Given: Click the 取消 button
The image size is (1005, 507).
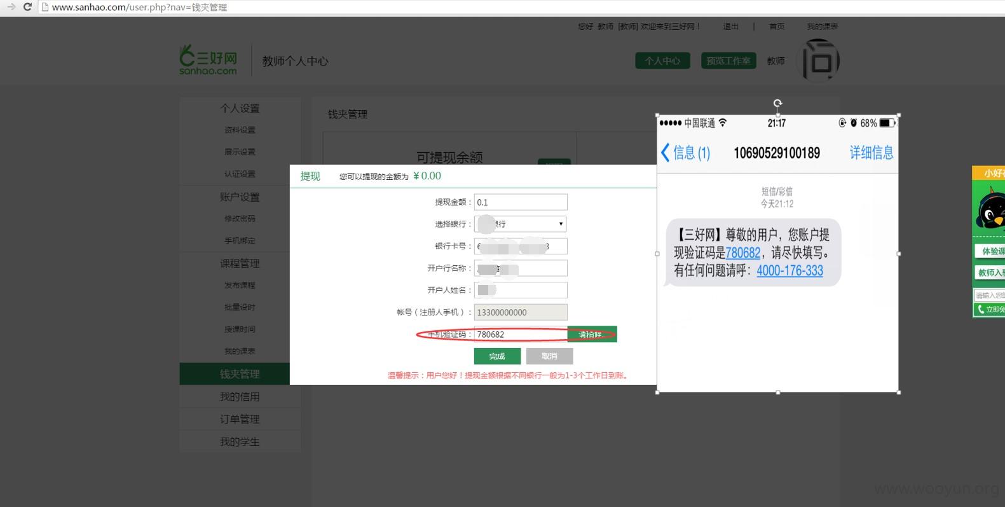Looking at the screenshot, I should coord(549,356).
